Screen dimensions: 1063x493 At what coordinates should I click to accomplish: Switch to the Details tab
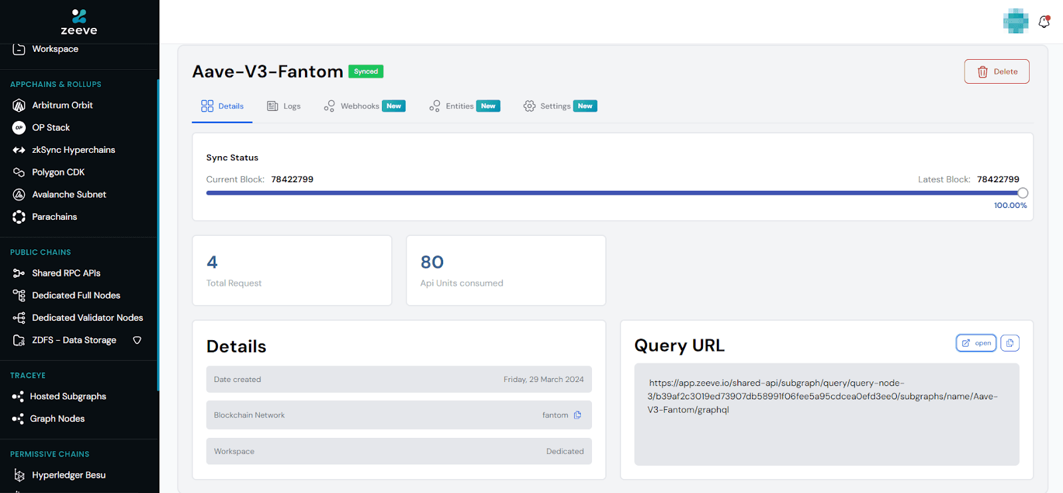click(x=222, y=106)
